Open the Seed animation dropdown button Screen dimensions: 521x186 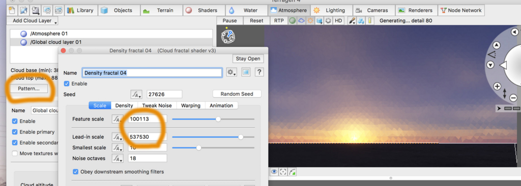[136, 94]
